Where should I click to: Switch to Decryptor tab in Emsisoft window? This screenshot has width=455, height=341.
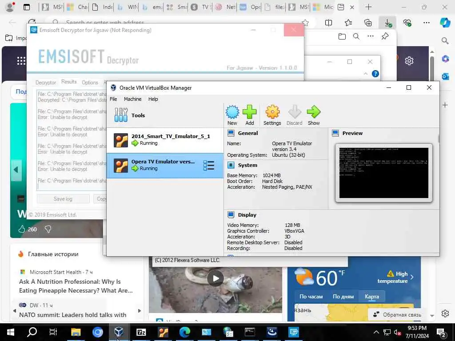coord(46,83)
